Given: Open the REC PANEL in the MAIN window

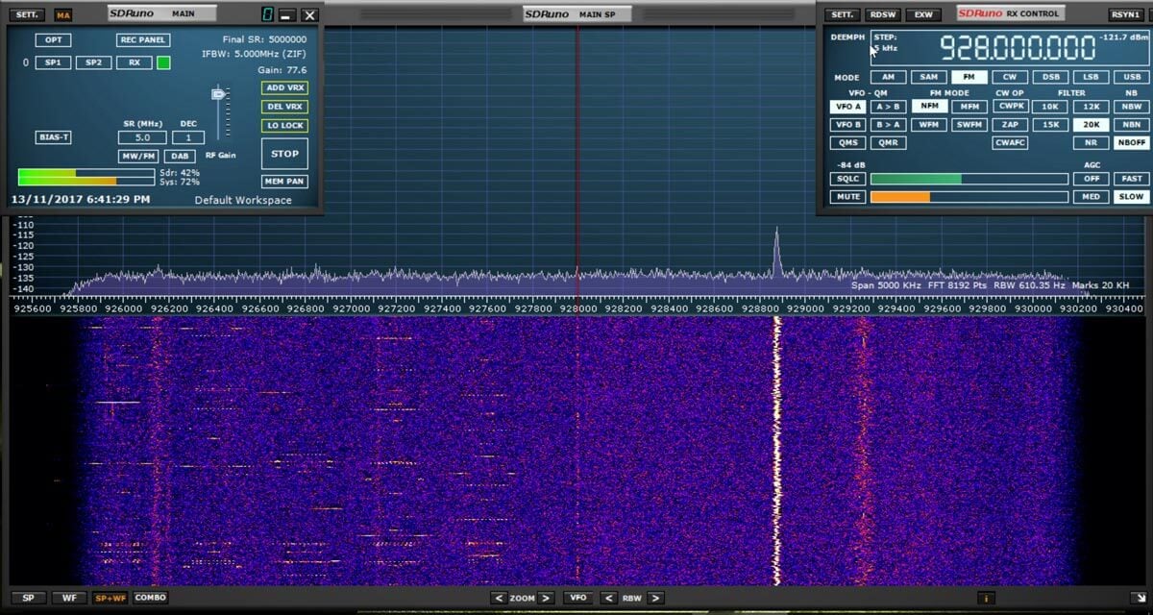Looking at the screenshot, I should pyautogui.click(x=141, y=39).
